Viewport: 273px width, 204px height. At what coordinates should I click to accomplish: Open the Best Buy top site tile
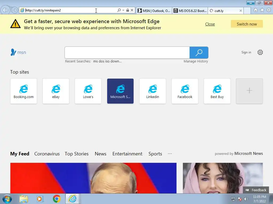[217, 91]
